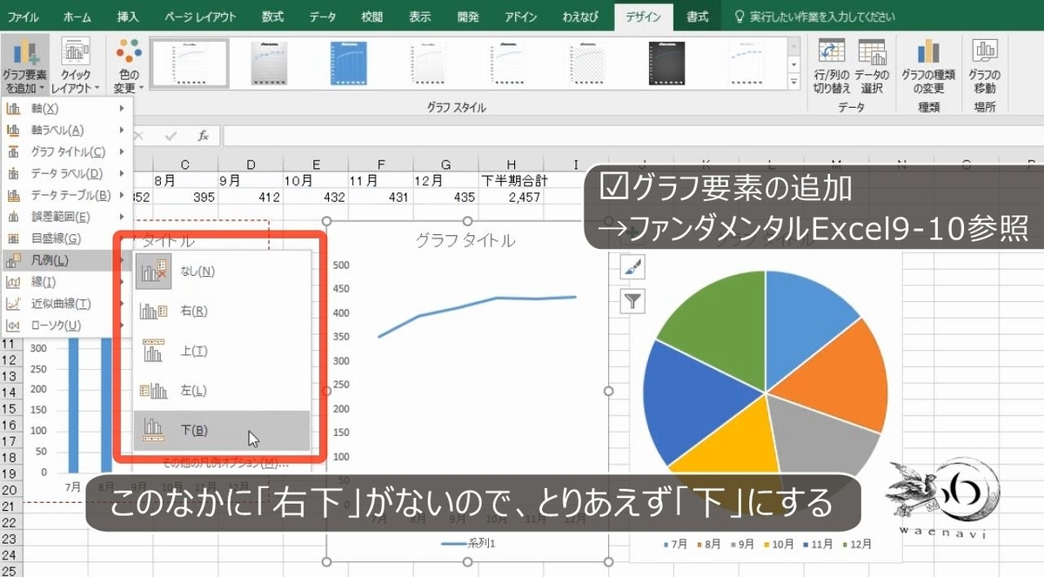Screen dimensions: 1044x577
Task: Switch to the データ tab
Action: (x=321, y=17)
